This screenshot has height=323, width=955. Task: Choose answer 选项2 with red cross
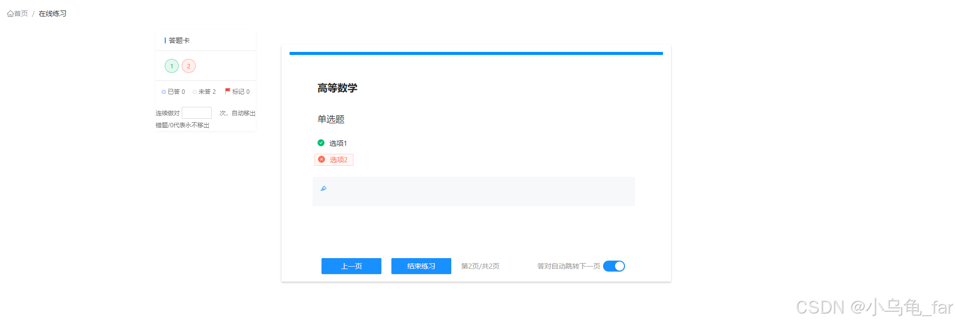[334, 160]
